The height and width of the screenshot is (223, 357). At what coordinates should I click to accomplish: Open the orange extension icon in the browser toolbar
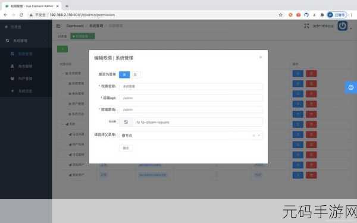point(290,15)
